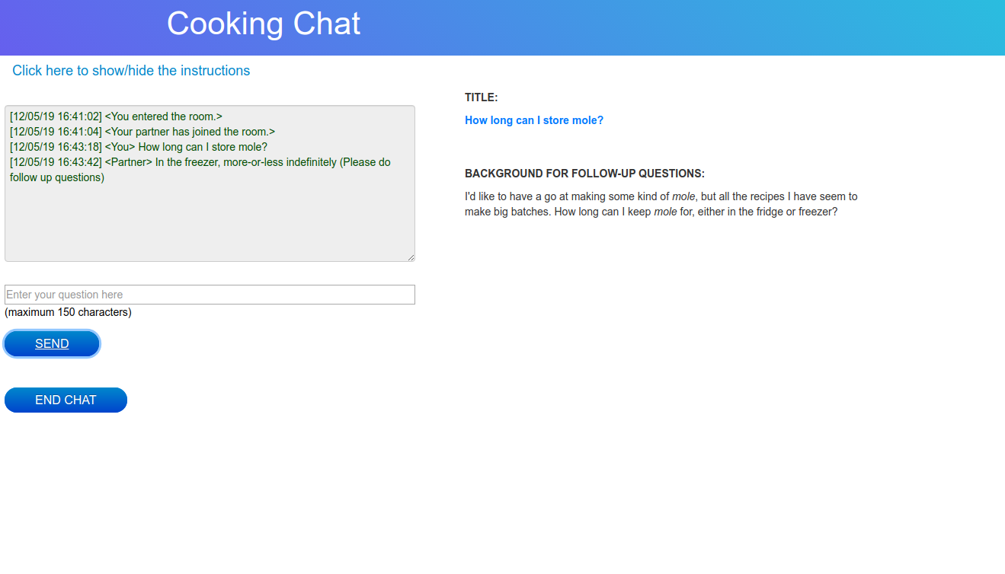Grab the chat log resize handle

[411, 257]
